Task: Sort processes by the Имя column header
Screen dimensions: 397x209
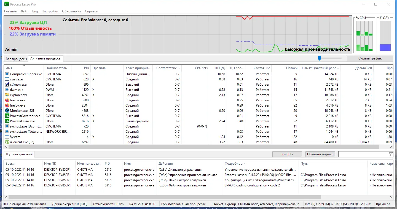Action: [x=24, y=68]
